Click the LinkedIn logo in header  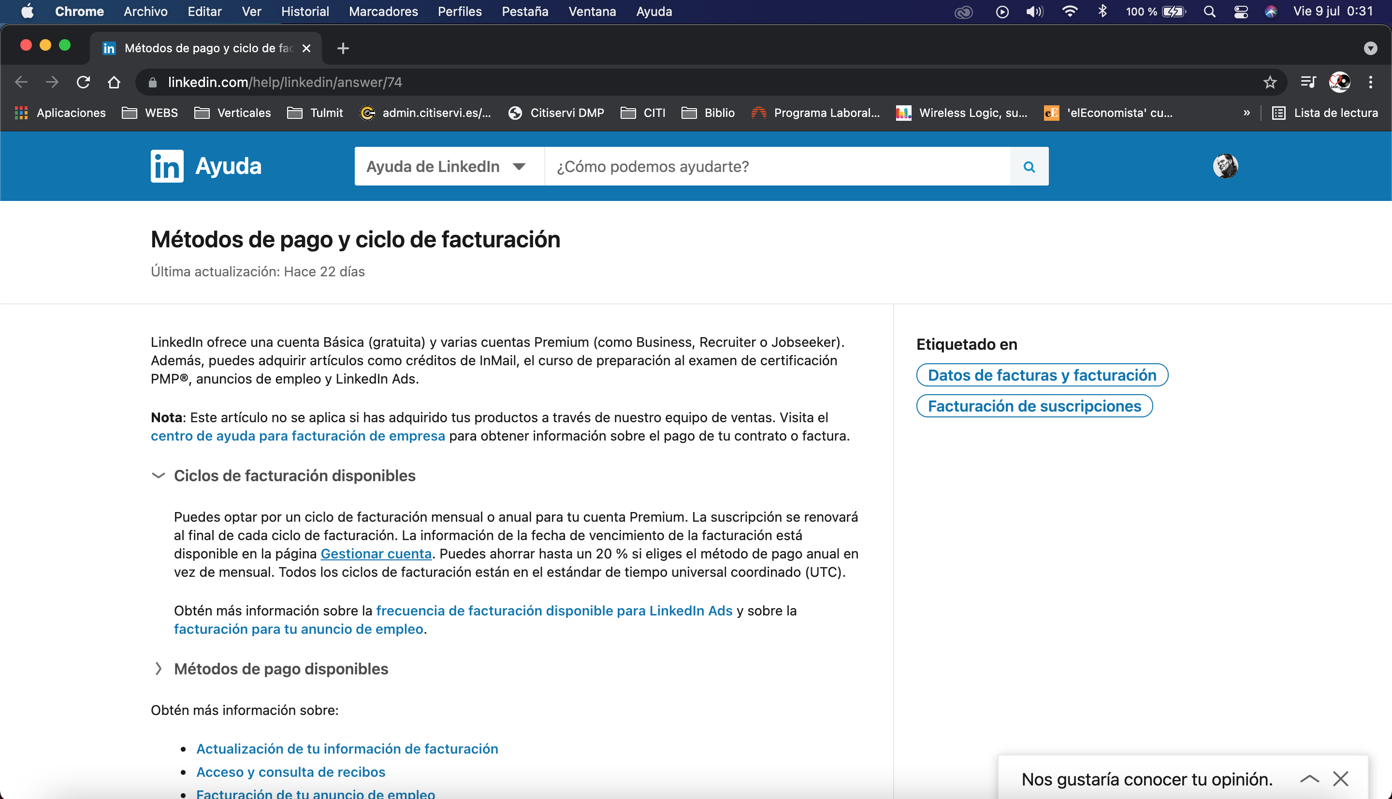click(x=167, y=166)
